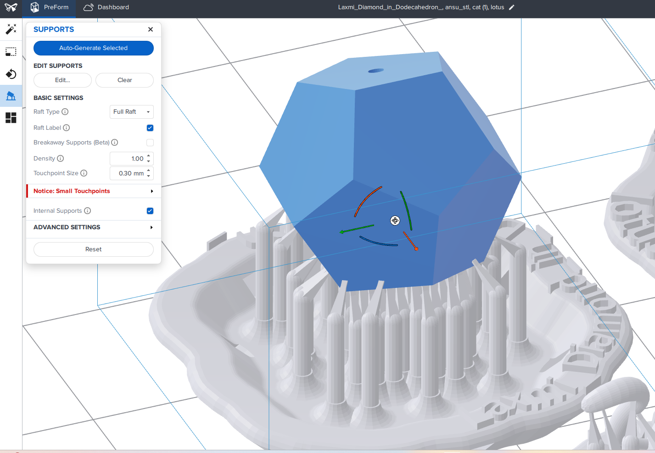
Task: Click the job name in the title bar
Action: point(421,7)
